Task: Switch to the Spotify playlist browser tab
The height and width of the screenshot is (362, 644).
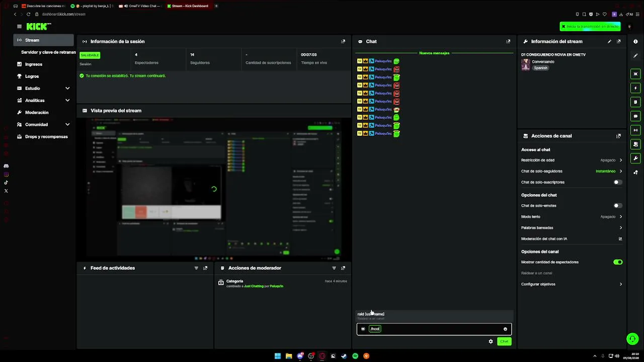Action: [x=93, y=6]
